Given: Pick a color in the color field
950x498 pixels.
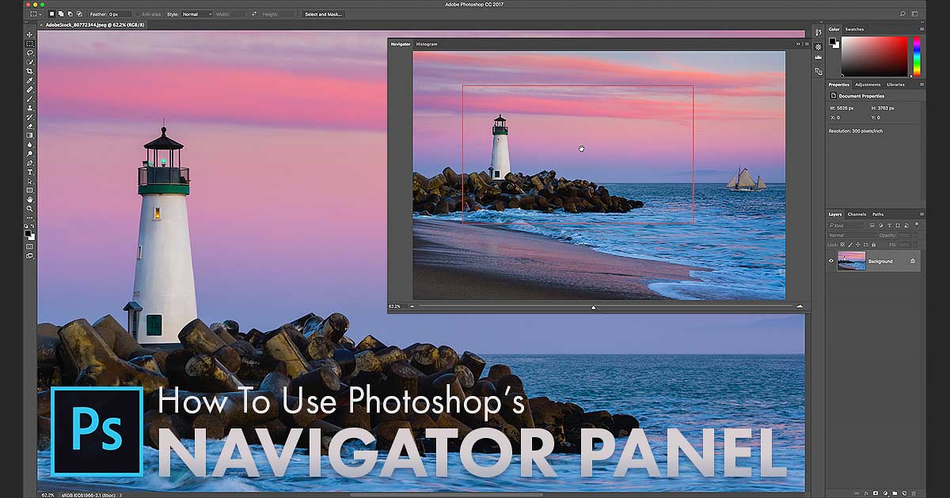Looking at the screenshot, I should point(874,56).
